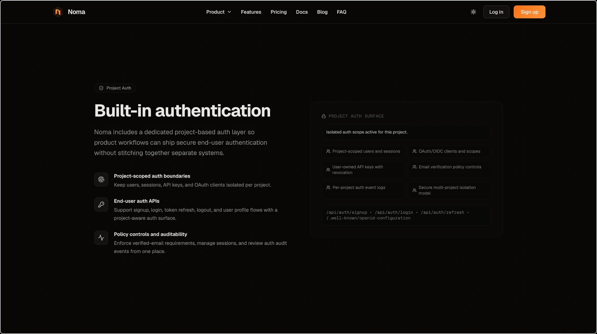Image resolution: width=597 pixels, height=334 pixels.
Task: Click the key icon for End-user auth APIs
Action: 101,205
